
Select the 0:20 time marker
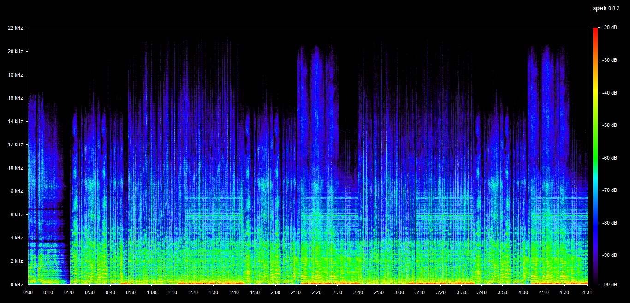[x=69, y=292]
